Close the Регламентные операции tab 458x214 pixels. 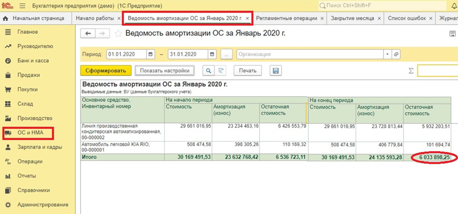(322, 18)
